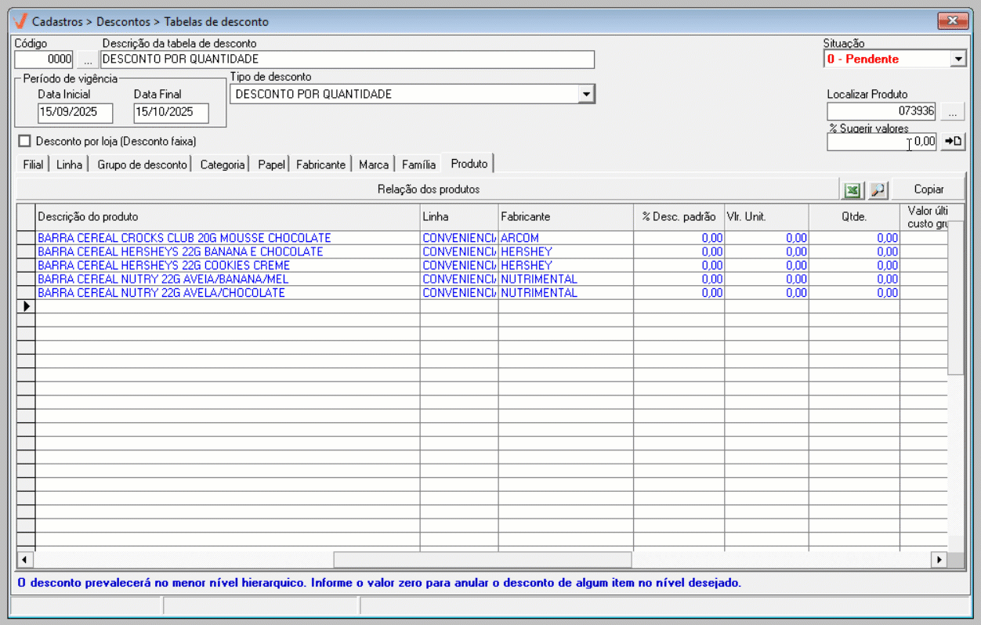Switch to the Filial tab
The image size is (981, 625).
click(x=33, y=164)
